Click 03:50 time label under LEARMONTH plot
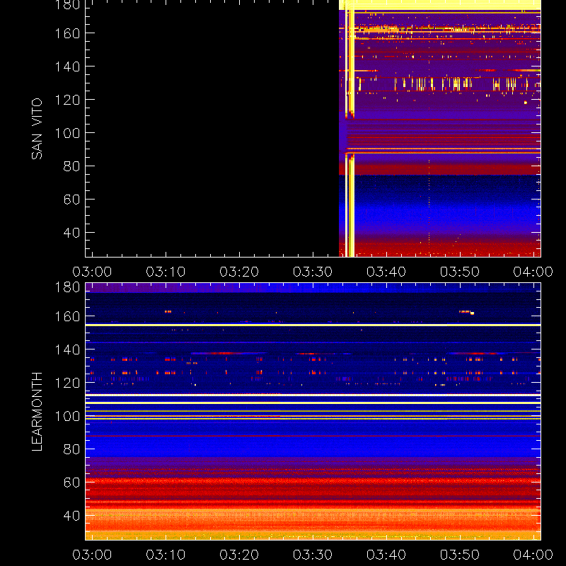Screen dimensions: 566x566 [x=460, y=555]
